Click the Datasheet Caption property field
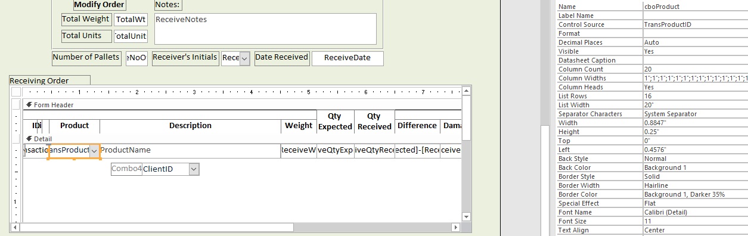 [x=696, y=60]
